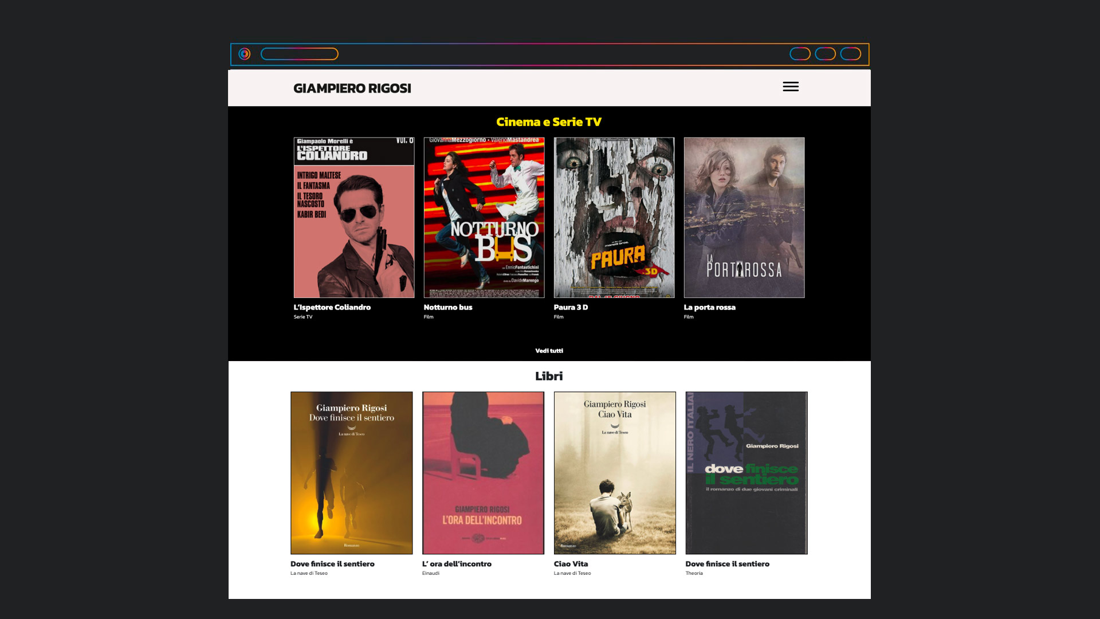Click the first pill-shaped browser window button
Screen dimensions: 1100x619
pos(800,54)
